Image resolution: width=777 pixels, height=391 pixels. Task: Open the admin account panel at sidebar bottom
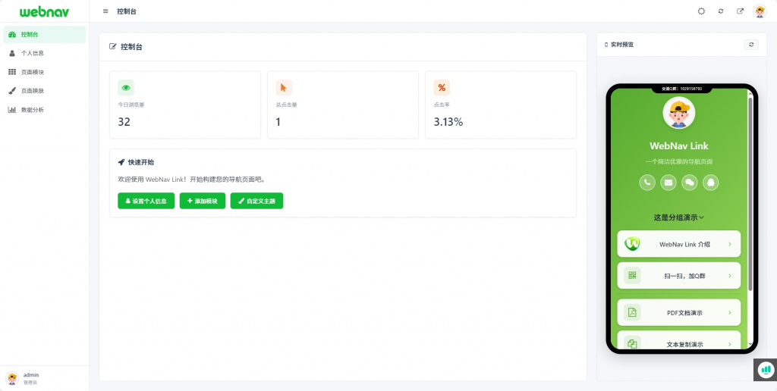click(30, 377)
